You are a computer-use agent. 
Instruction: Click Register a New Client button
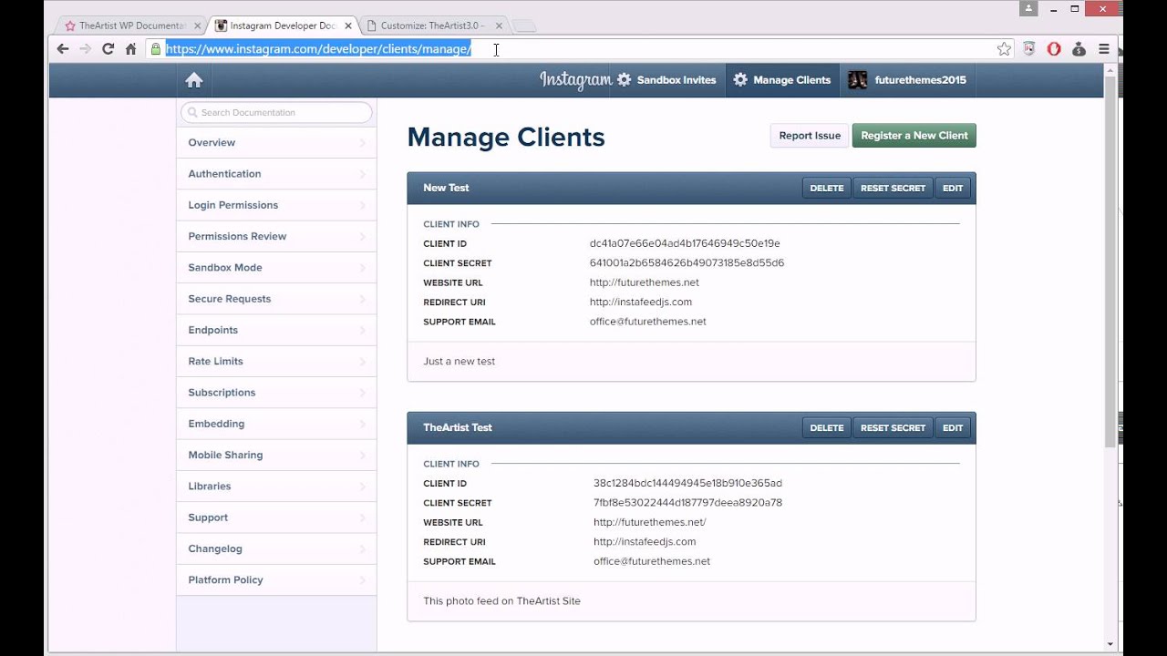(x=914, y=136)
